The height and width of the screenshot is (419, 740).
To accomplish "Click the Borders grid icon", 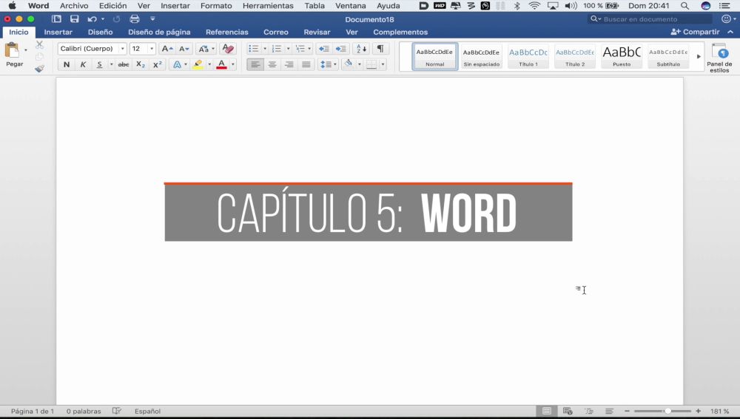I will point(371,64).
